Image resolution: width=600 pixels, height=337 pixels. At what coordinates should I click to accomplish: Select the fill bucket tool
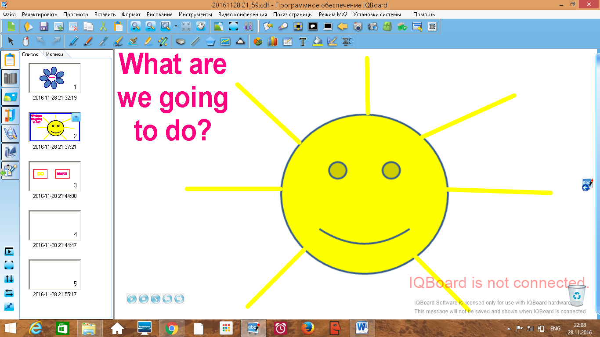[x=318, y=42]
